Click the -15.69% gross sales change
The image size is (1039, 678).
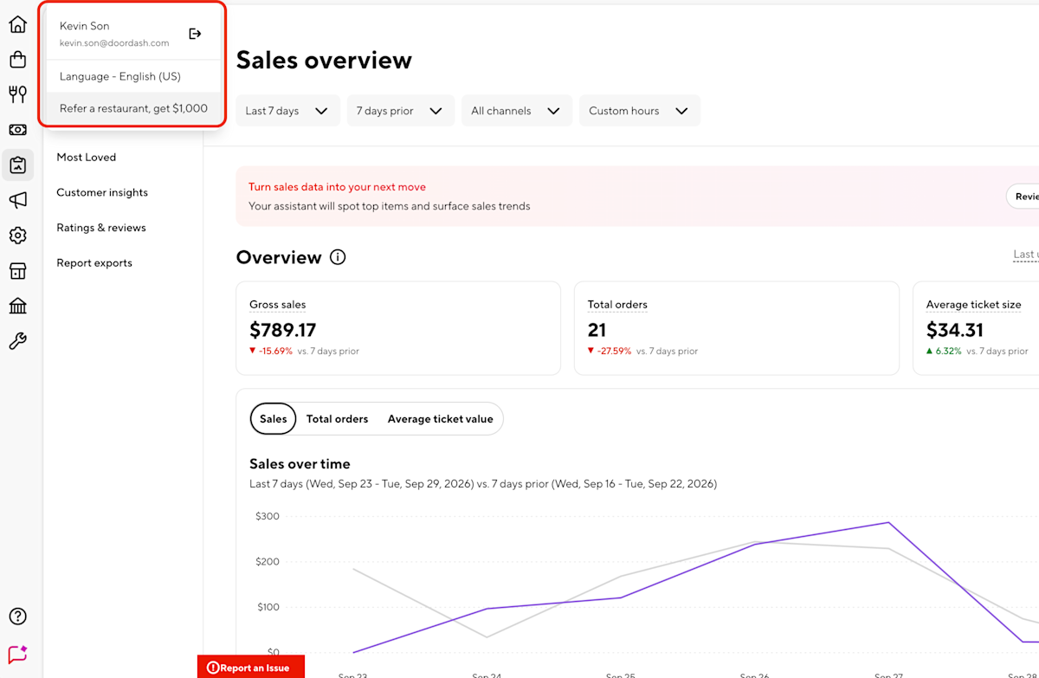tap(271, 352)
